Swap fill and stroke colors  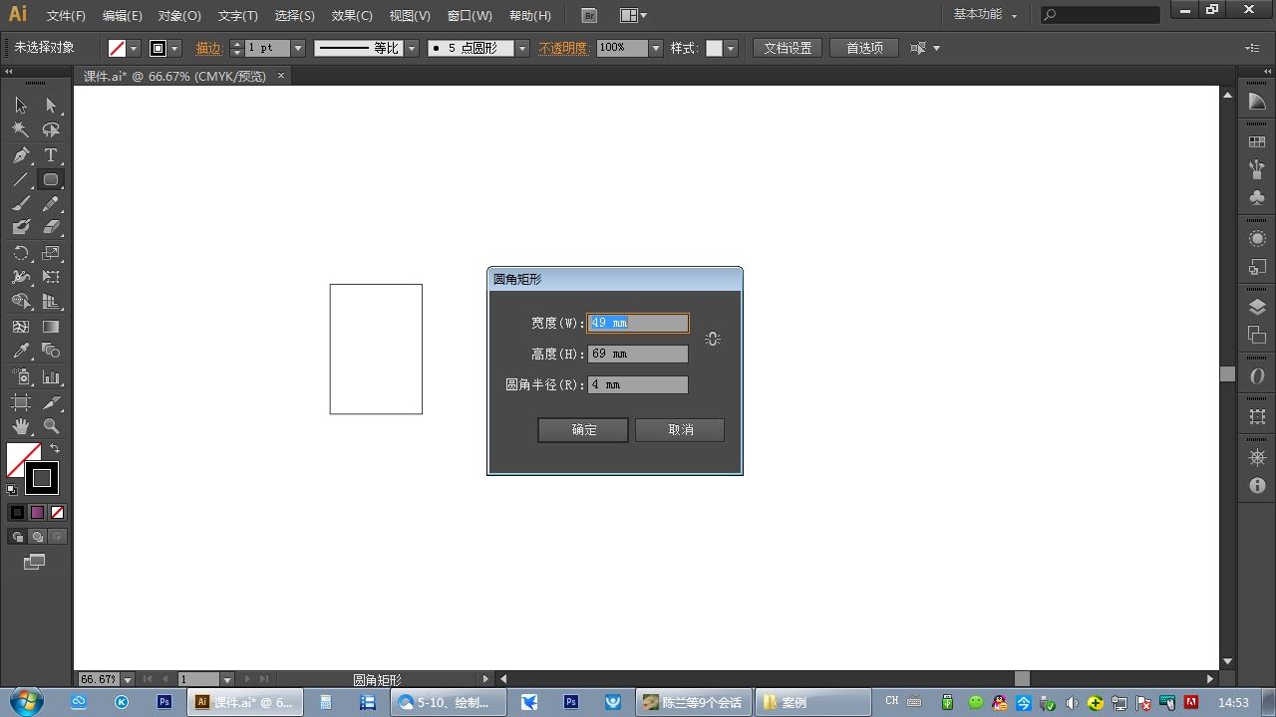[x=55, y=449]
